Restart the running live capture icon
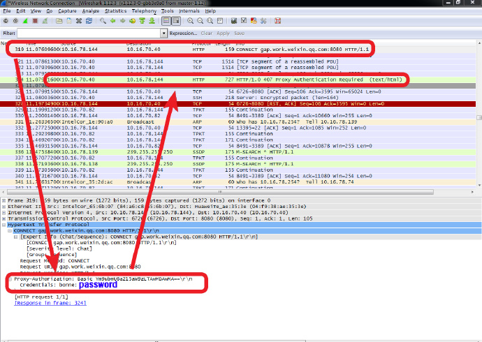The image size is (482, 342). click(45, 21)
